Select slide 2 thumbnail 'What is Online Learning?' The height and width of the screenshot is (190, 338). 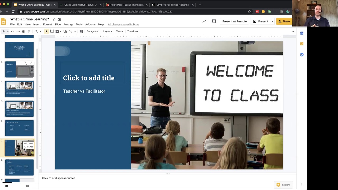point(20,50)
